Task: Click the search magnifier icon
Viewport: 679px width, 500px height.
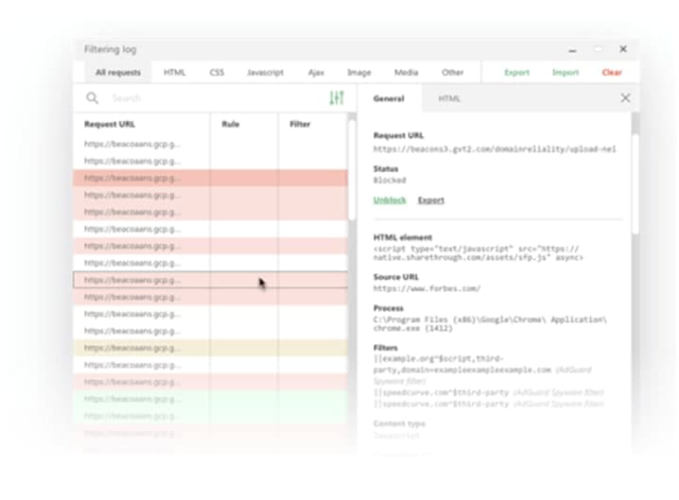Action: [93, 98]
